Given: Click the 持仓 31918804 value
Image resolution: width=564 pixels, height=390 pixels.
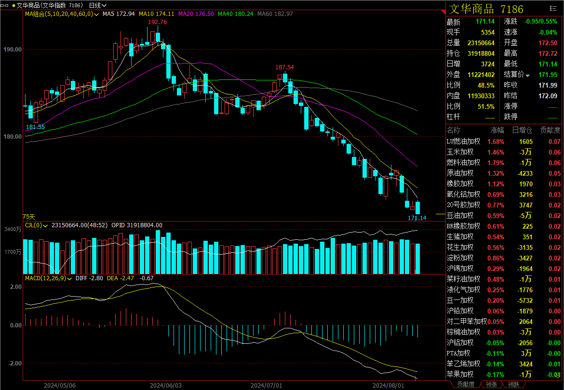Looking at the screenshot, I should tap(481, 53).
